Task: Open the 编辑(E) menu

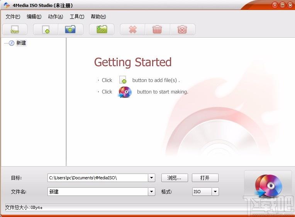Action: (x=34, y=17)
